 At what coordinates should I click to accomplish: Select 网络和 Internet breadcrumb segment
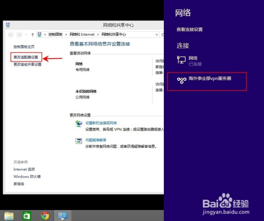point(82,35)
